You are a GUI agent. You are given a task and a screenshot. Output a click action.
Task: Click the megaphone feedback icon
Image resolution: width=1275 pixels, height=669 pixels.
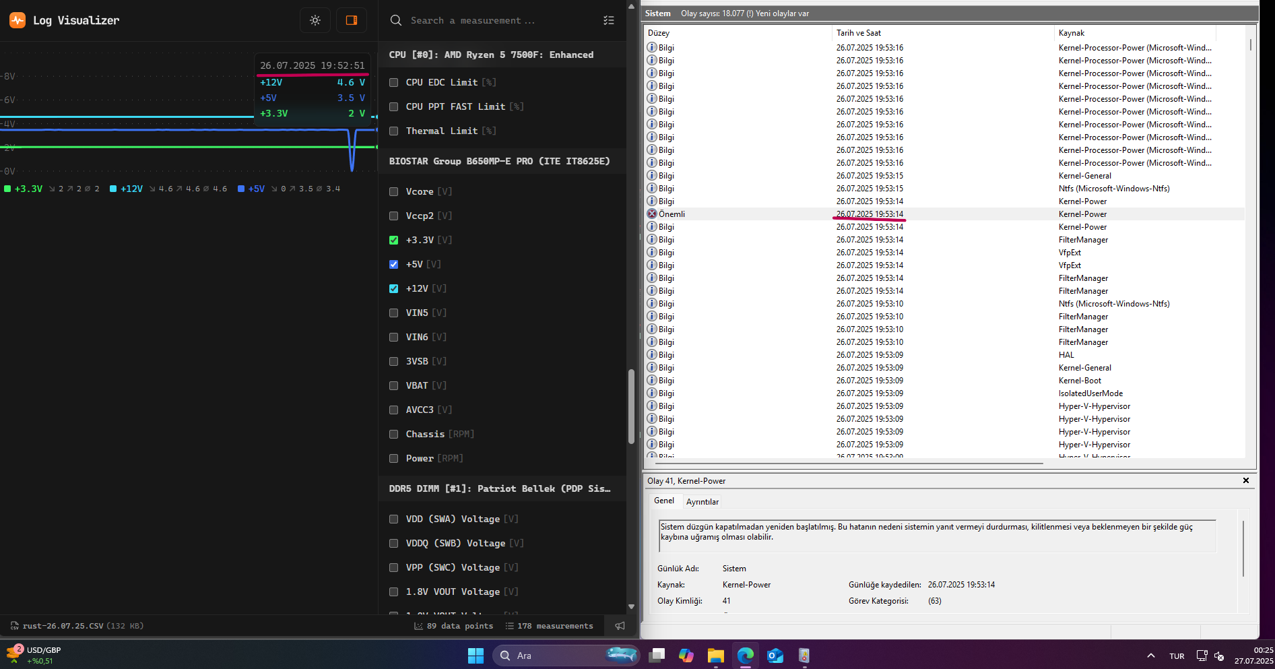click(620, 626)
